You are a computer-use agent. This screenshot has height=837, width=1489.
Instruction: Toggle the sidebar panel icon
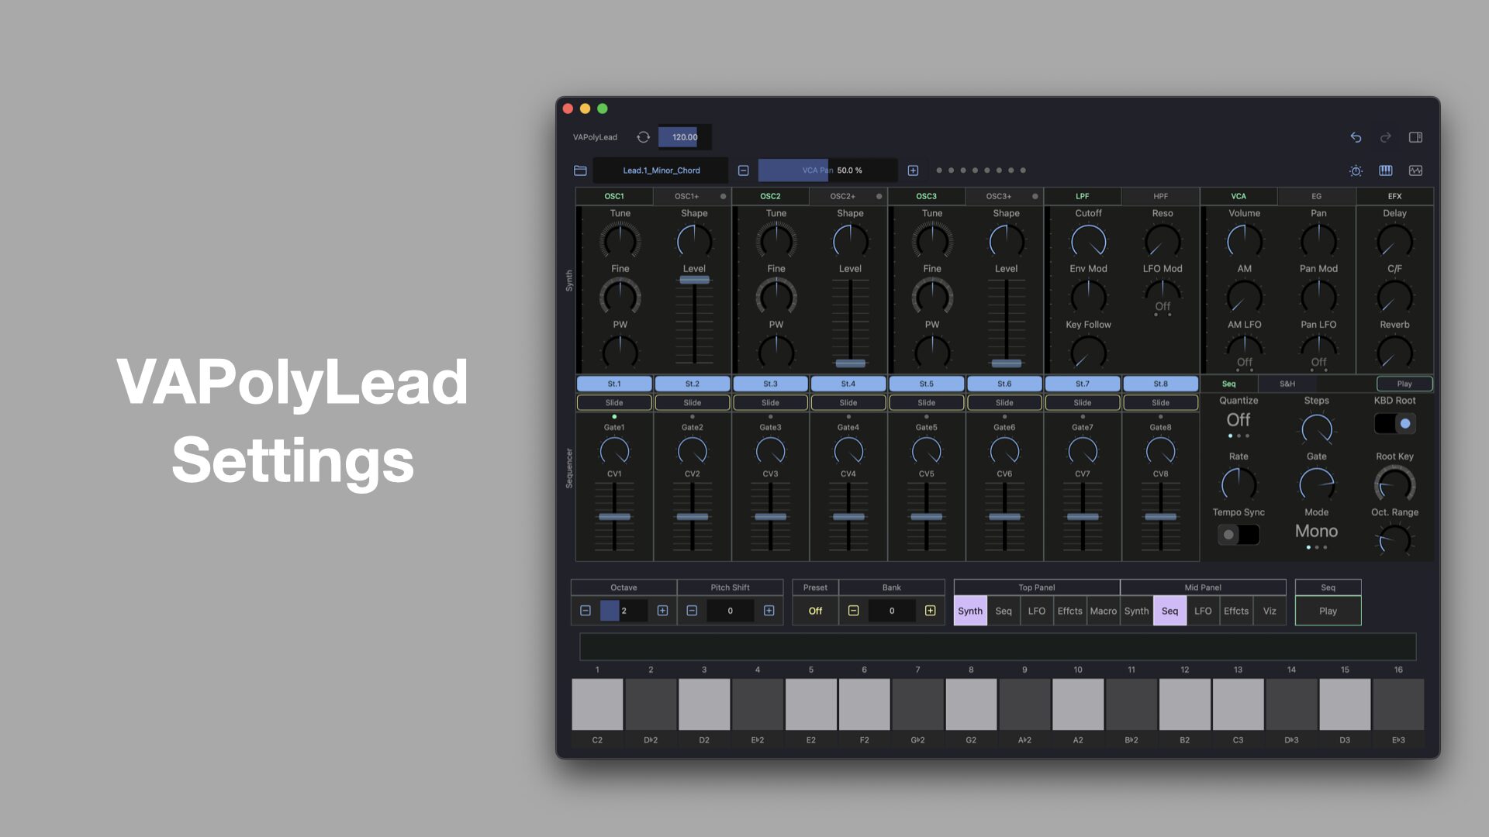pos(1415,137)
